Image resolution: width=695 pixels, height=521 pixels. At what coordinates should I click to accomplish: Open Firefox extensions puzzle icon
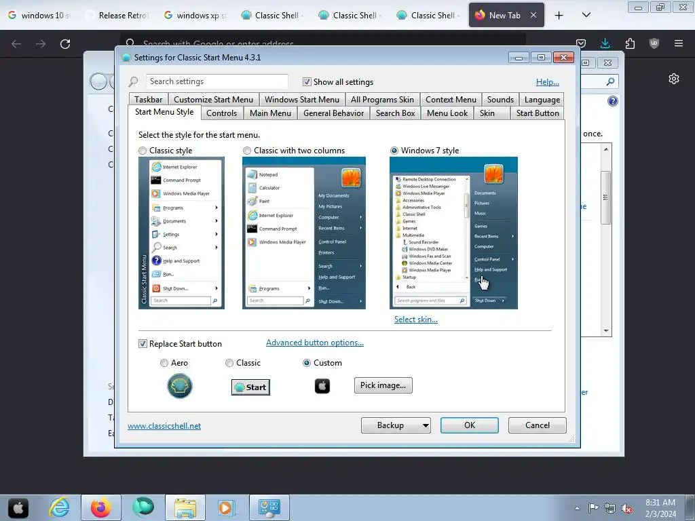(x=630, y=43)
